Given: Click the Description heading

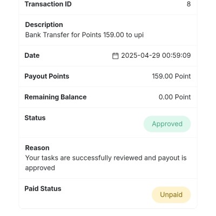Looking at the screenshot, I should 44,25.
